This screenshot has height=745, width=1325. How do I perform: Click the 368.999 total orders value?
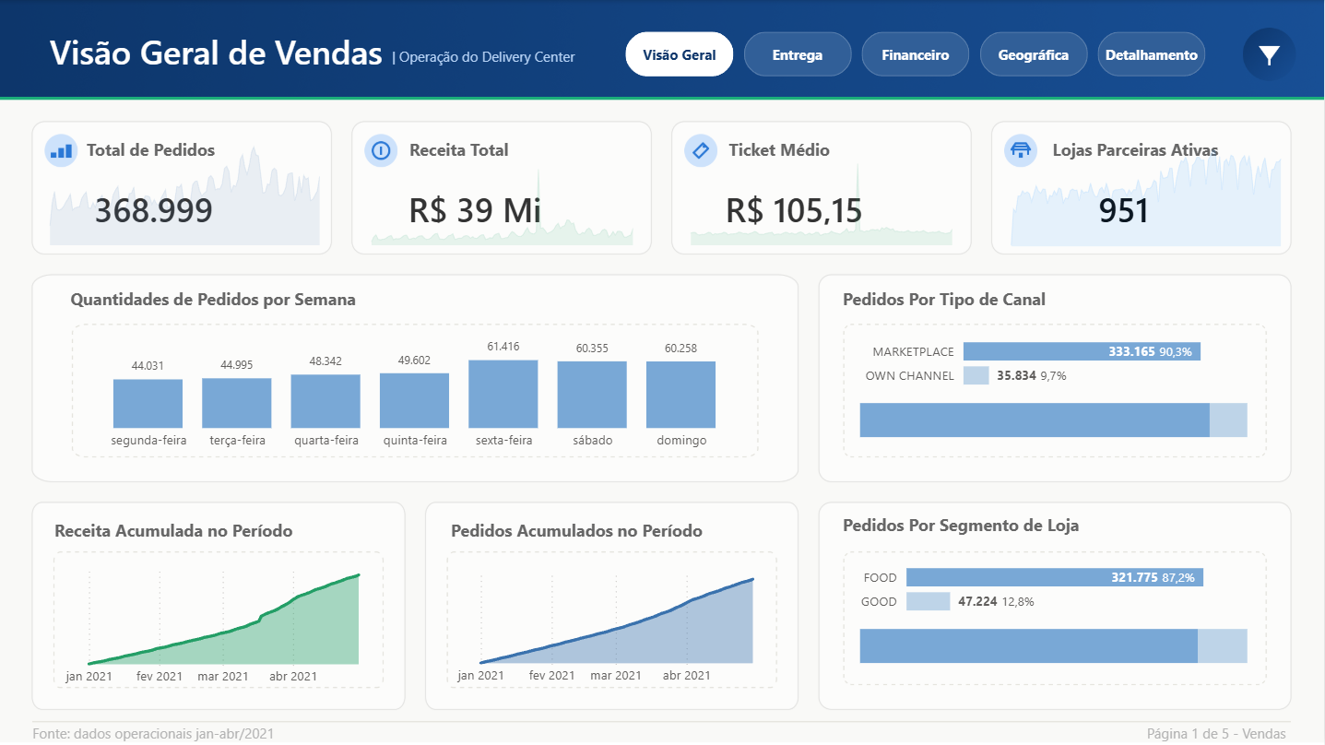(154, 210)
